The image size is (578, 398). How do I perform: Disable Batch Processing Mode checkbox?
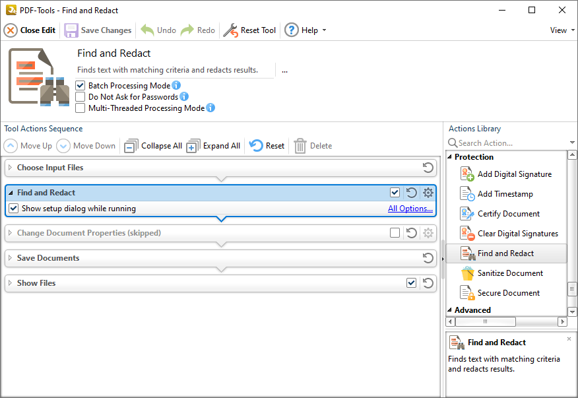[80, 86]
